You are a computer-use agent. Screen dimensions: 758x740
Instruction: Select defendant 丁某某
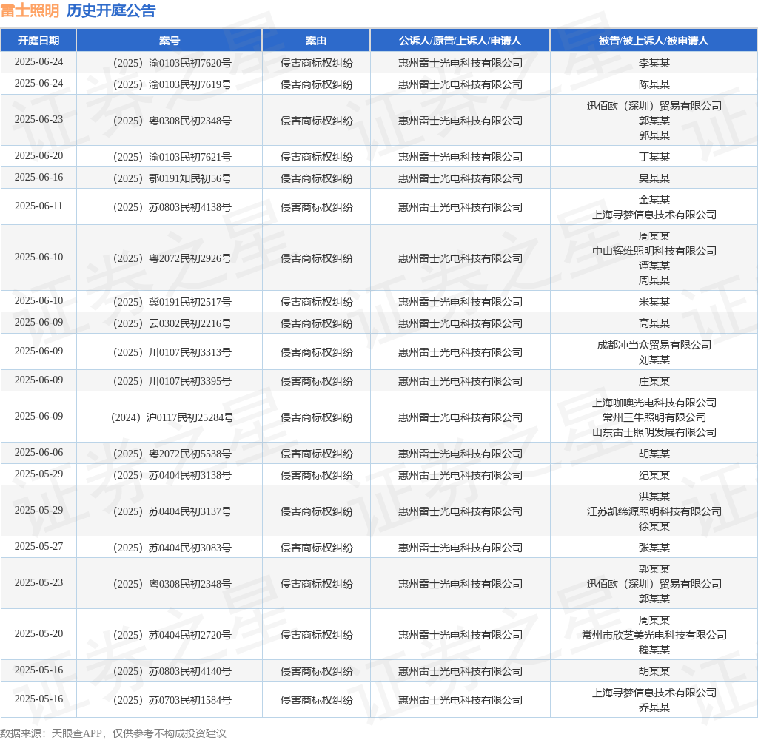click(654, 157)
